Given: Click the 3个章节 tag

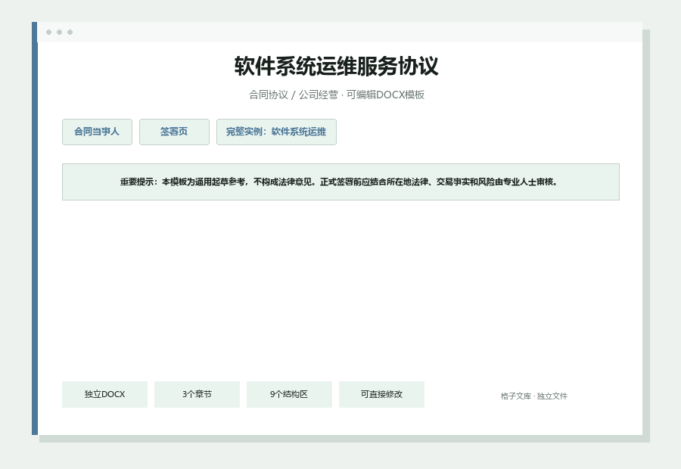Looking at the screenshot, I should point(197,394).
